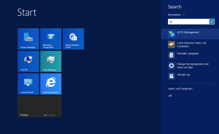Select Active Directory Users and Computers result
Viewport: 219px width, 134px height.
(x=190, y=45)
